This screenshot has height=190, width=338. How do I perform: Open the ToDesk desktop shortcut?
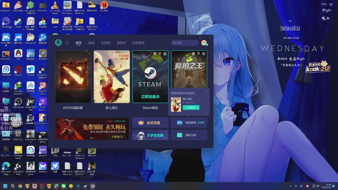30,71
